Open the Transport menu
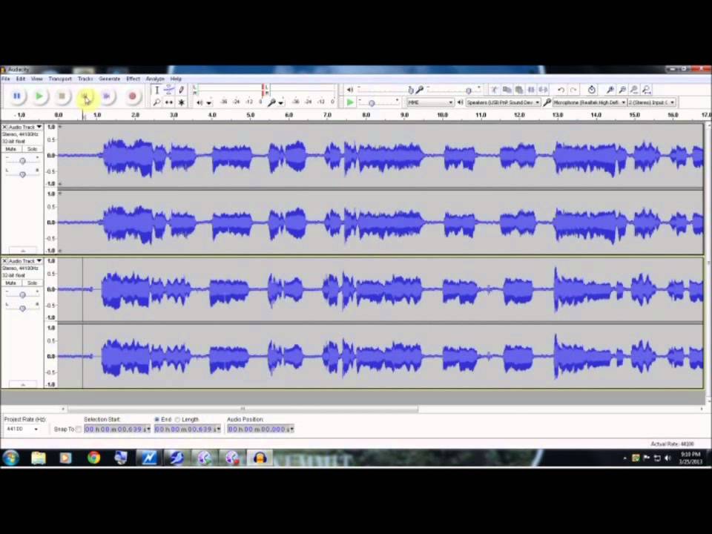The height and width of the screenshot is (534, 712). point(60,79)
